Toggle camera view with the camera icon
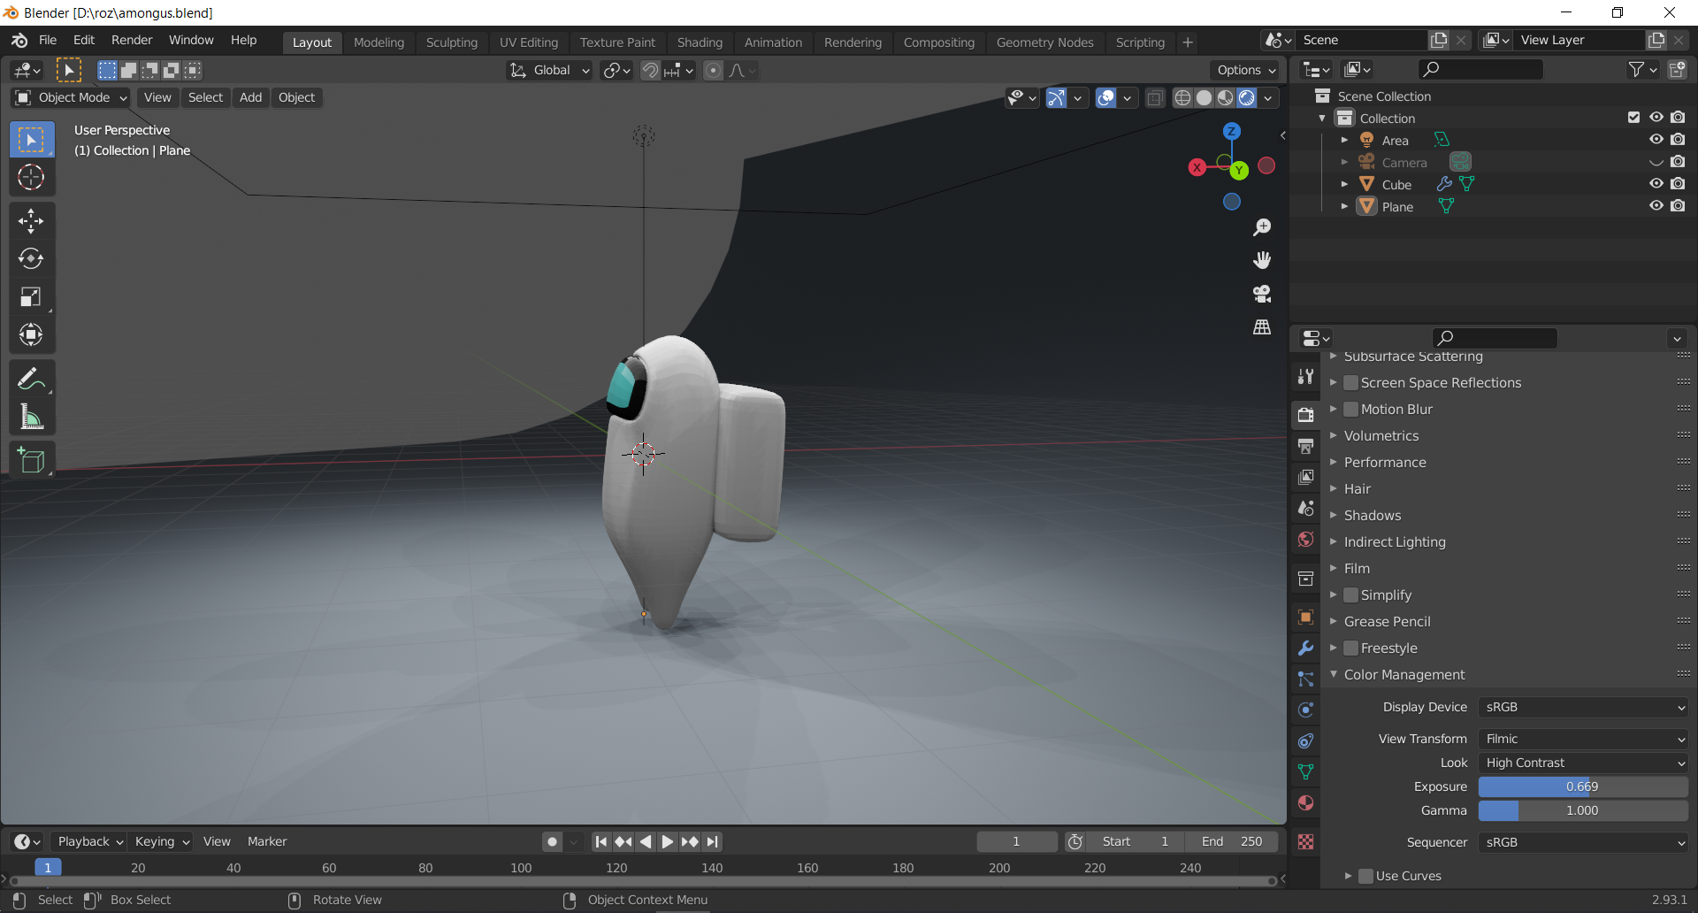This screenshot has width=1698, height=913. (1262, 294)
